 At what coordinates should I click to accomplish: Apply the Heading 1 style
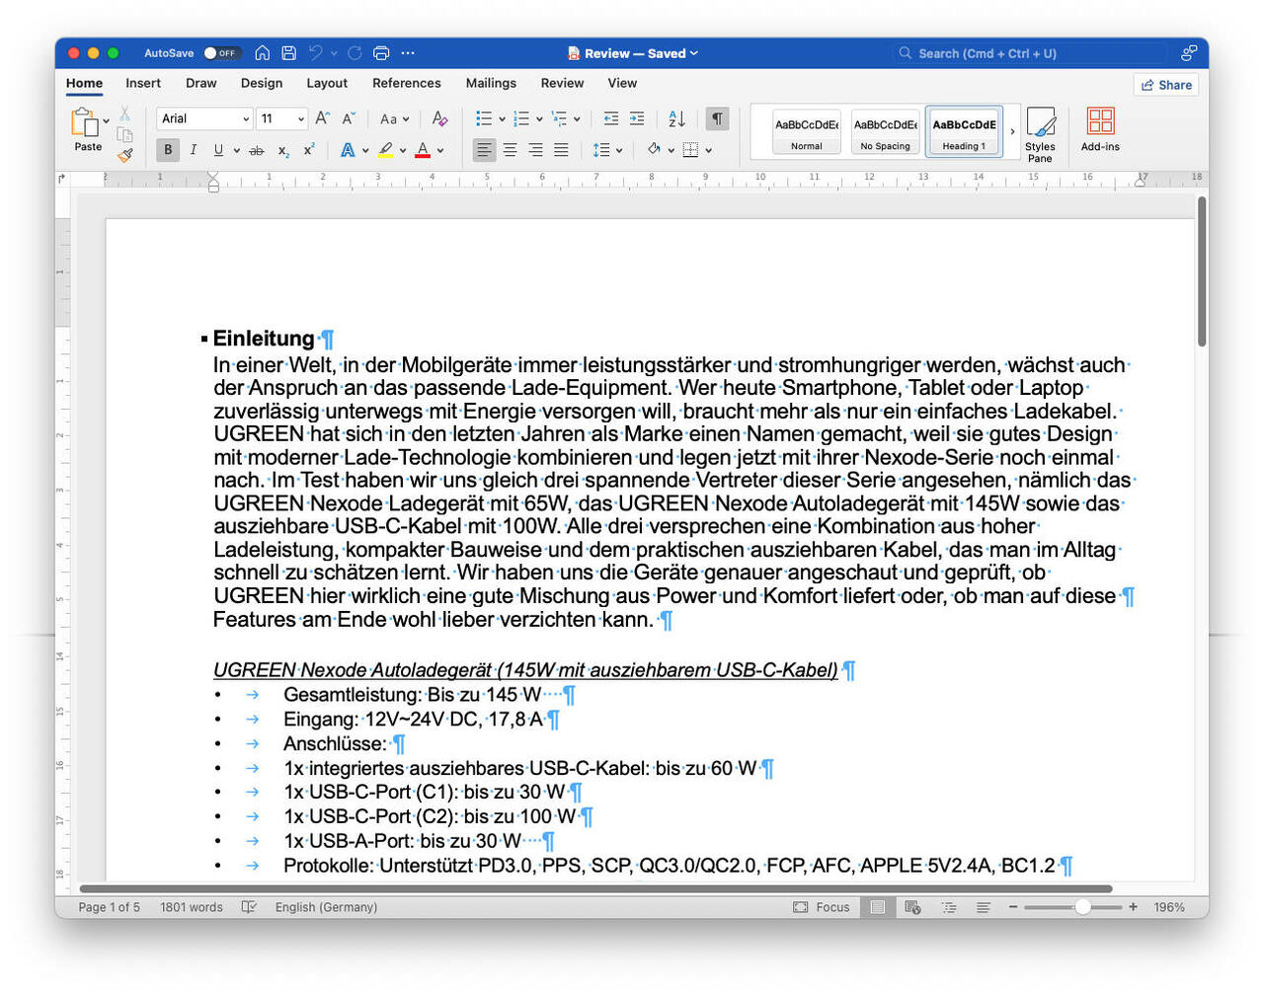click(964, 132)
